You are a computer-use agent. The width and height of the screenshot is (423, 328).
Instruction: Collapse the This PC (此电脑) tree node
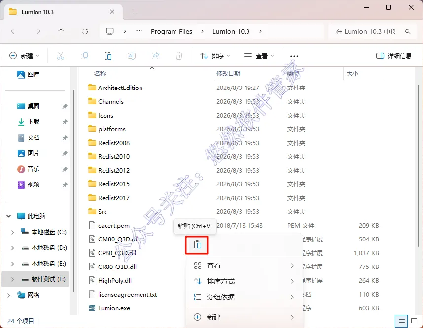(9, 216)
